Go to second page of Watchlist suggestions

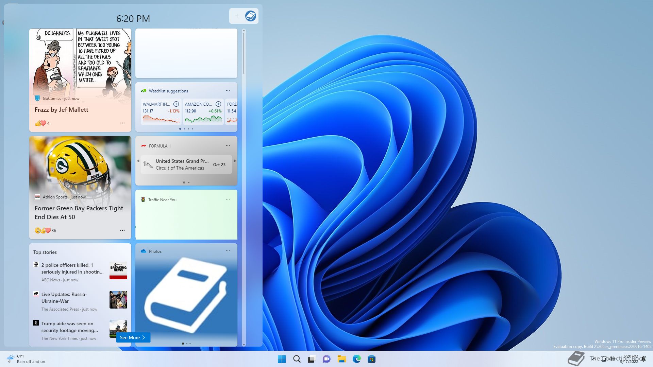point(184,129)
